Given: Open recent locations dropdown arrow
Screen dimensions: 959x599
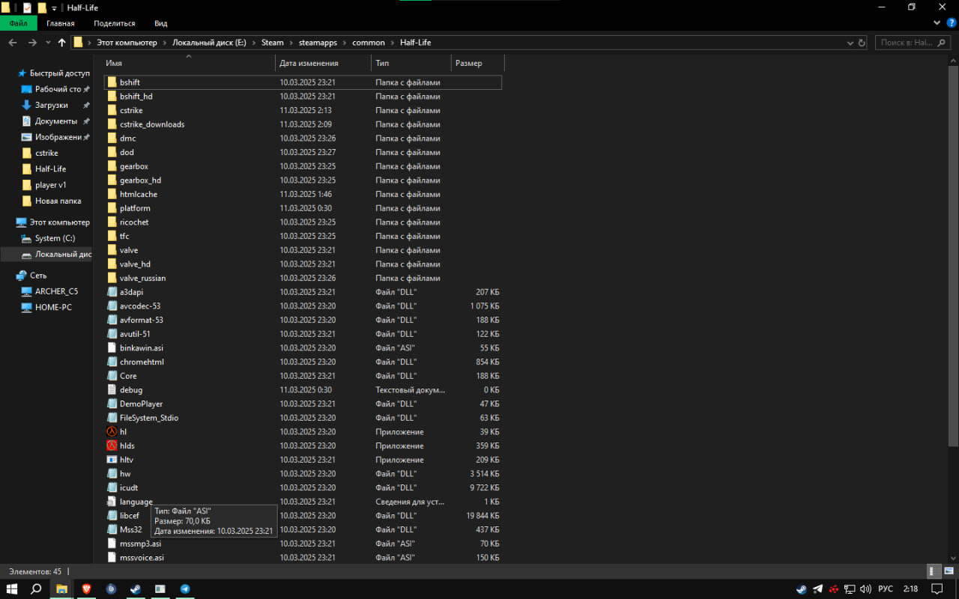Looking at the screenshot, I should click(x=48, y=43).
